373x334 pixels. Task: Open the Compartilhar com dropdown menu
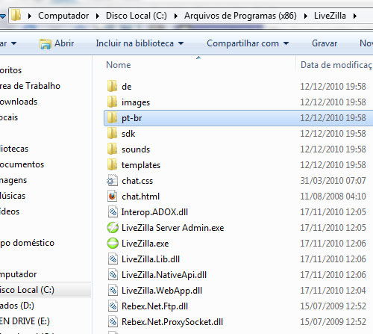[248, 43]
